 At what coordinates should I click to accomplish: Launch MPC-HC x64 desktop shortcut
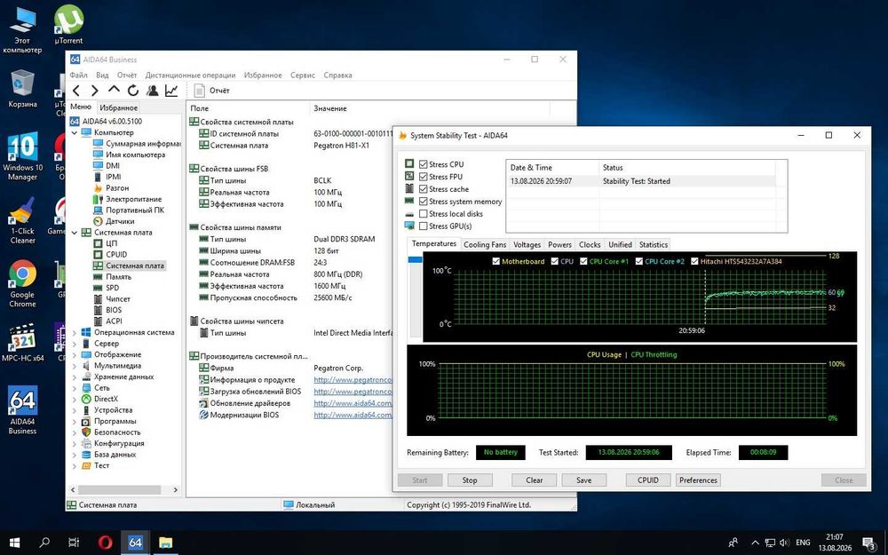point(23,342)
